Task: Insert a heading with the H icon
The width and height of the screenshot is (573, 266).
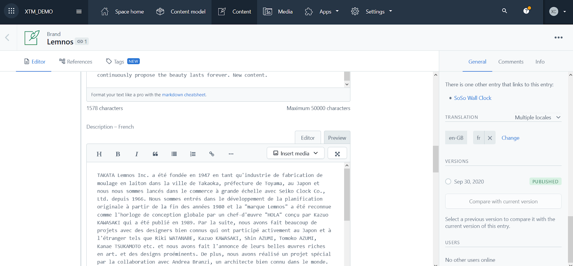Action: pos(99,154)
